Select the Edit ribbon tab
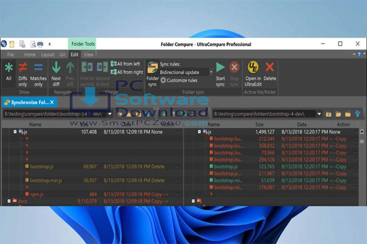 [74, 54]
